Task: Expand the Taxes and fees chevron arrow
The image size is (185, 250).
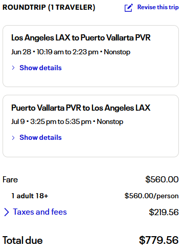Action: (x=7, y=212)
